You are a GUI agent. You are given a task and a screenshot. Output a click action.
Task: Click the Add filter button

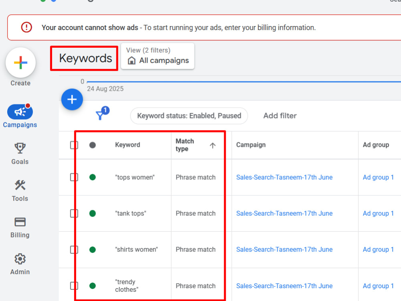pos(280,116)
